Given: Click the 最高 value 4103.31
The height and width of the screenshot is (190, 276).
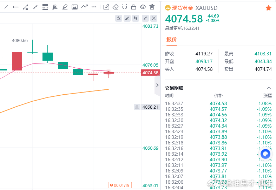Looking at the screenshot, I should [x=263, y=54].
